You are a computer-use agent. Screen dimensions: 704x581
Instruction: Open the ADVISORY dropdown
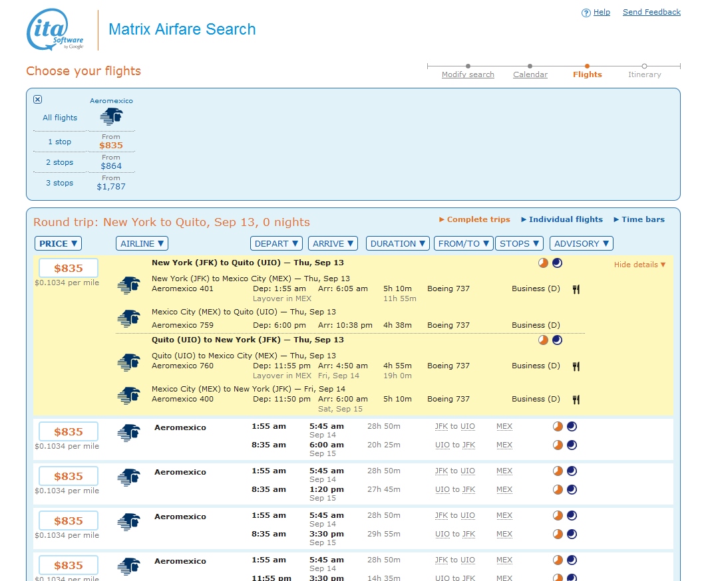click(581, 243)
